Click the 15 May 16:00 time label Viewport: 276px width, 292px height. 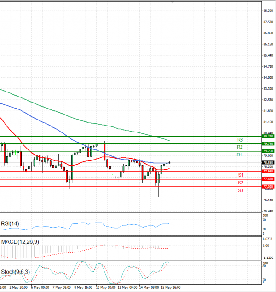click(171, 287)
